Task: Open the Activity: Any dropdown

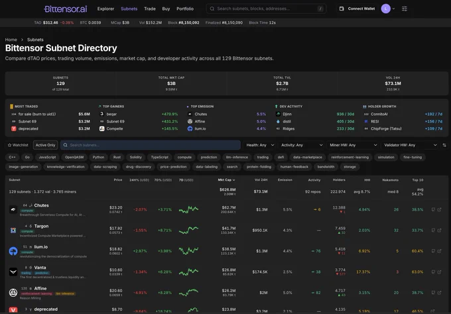Action: (x=302, y=145)
